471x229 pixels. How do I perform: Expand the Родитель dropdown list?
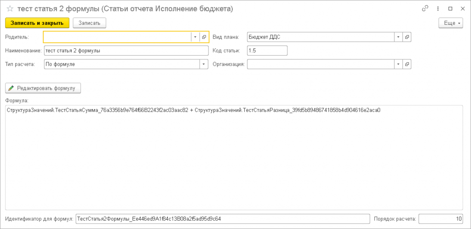tap(195, 37)
